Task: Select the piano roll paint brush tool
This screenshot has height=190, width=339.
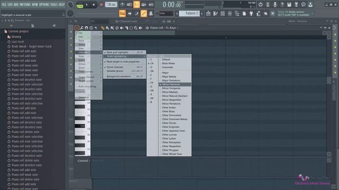Action: coord(107,28)
